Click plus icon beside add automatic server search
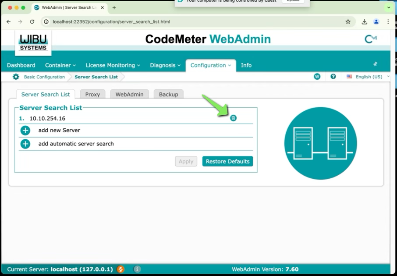 pyautogui.click(x=25, y=144)
